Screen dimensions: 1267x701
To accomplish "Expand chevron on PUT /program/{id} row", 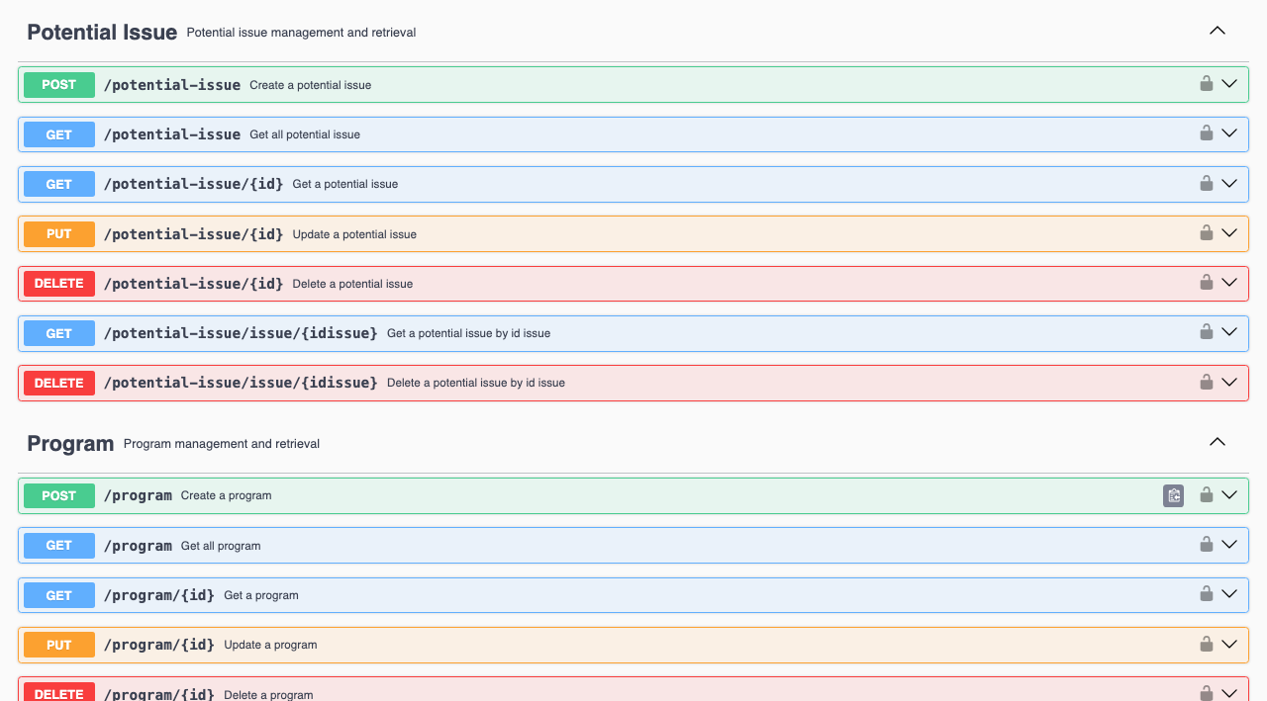I will [x=1229, y=644].
